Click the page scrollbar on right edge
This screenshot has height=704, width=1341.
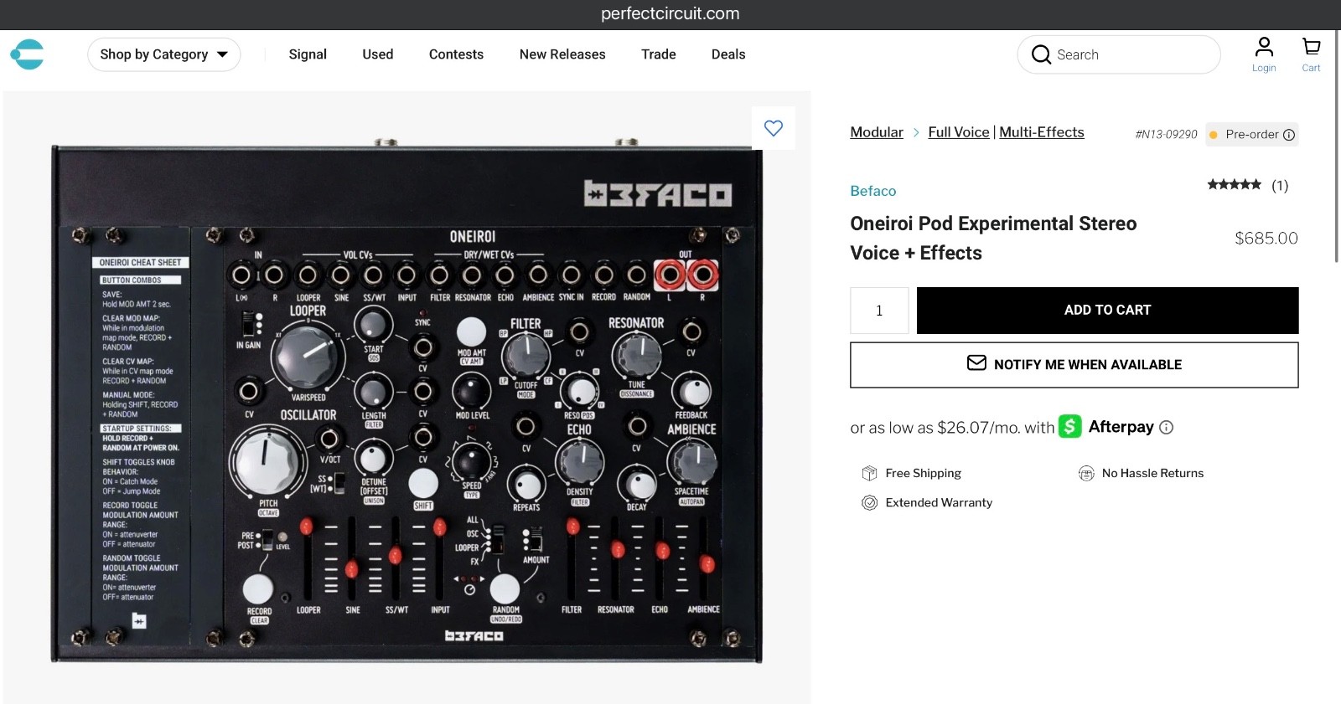pyautogui.click(x=1336, y=146)
